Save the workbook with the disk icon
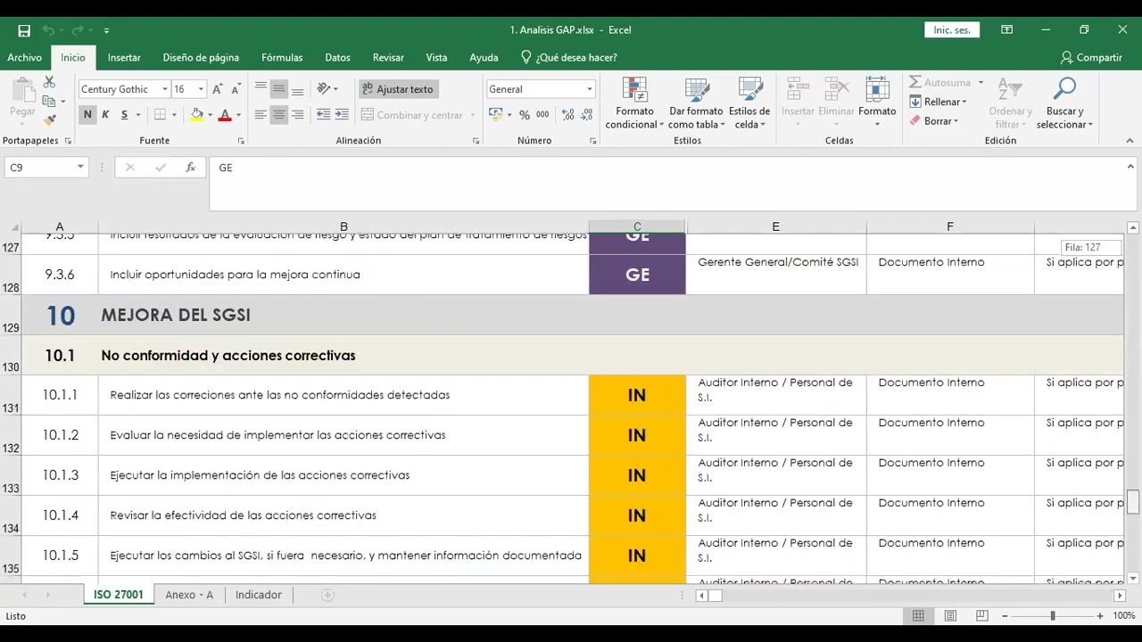The height and width of the screenshot is (642, 1142). tap(24, 30)
